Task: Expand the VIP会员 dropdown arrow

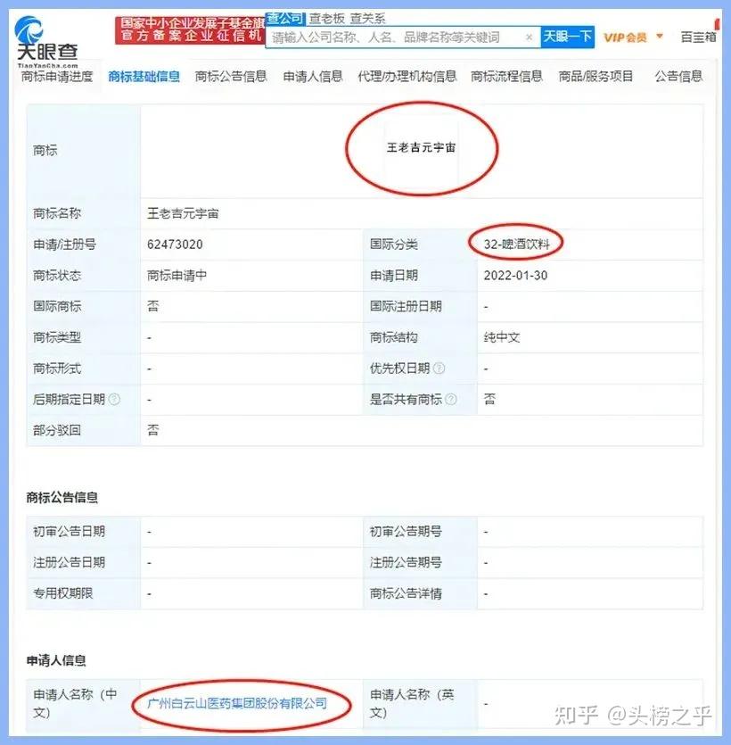Action: [660, 36]
